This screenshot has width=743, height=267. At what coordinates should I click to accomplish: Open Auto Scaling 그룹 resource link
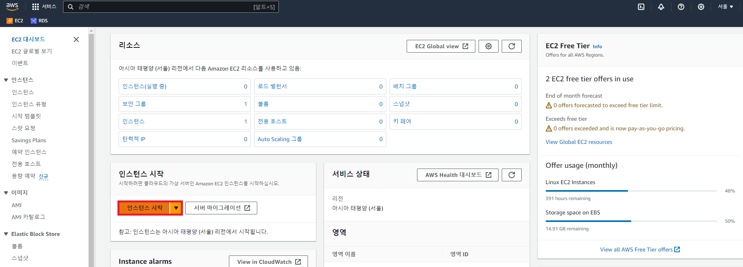280,139
